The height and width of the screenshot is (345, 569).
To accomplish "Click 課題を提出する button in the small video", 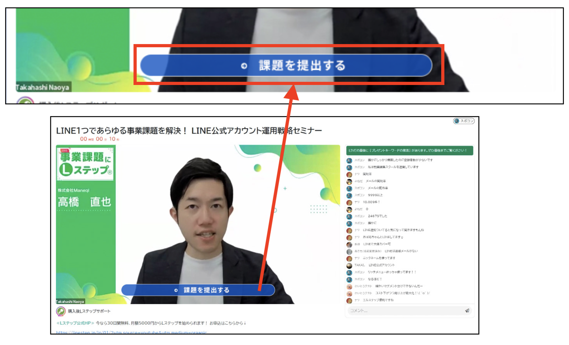I will pyautogui.click(x=198, y=290).
